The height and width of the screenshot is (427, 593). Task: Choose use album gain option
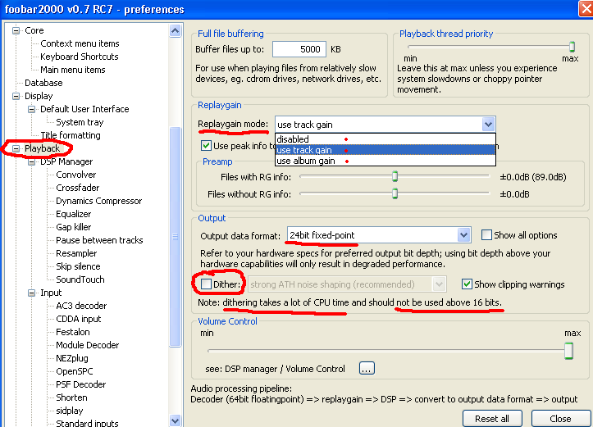pos(385,161)
